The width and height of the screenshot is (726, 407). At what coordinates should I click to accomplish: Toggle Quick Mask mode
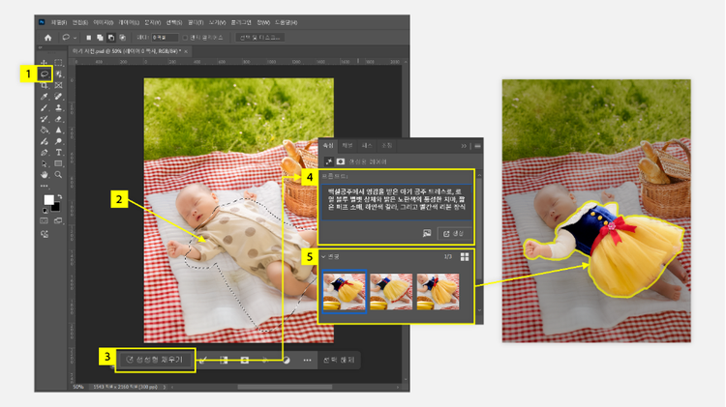click(44, 220)
